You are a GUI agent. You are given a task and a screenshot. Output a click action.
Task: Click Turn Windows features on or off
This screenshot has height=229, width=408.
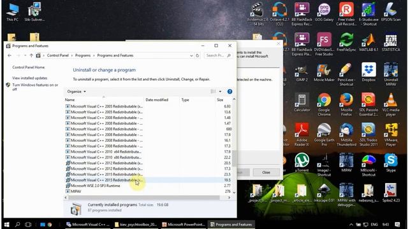[x=35, y=87]
